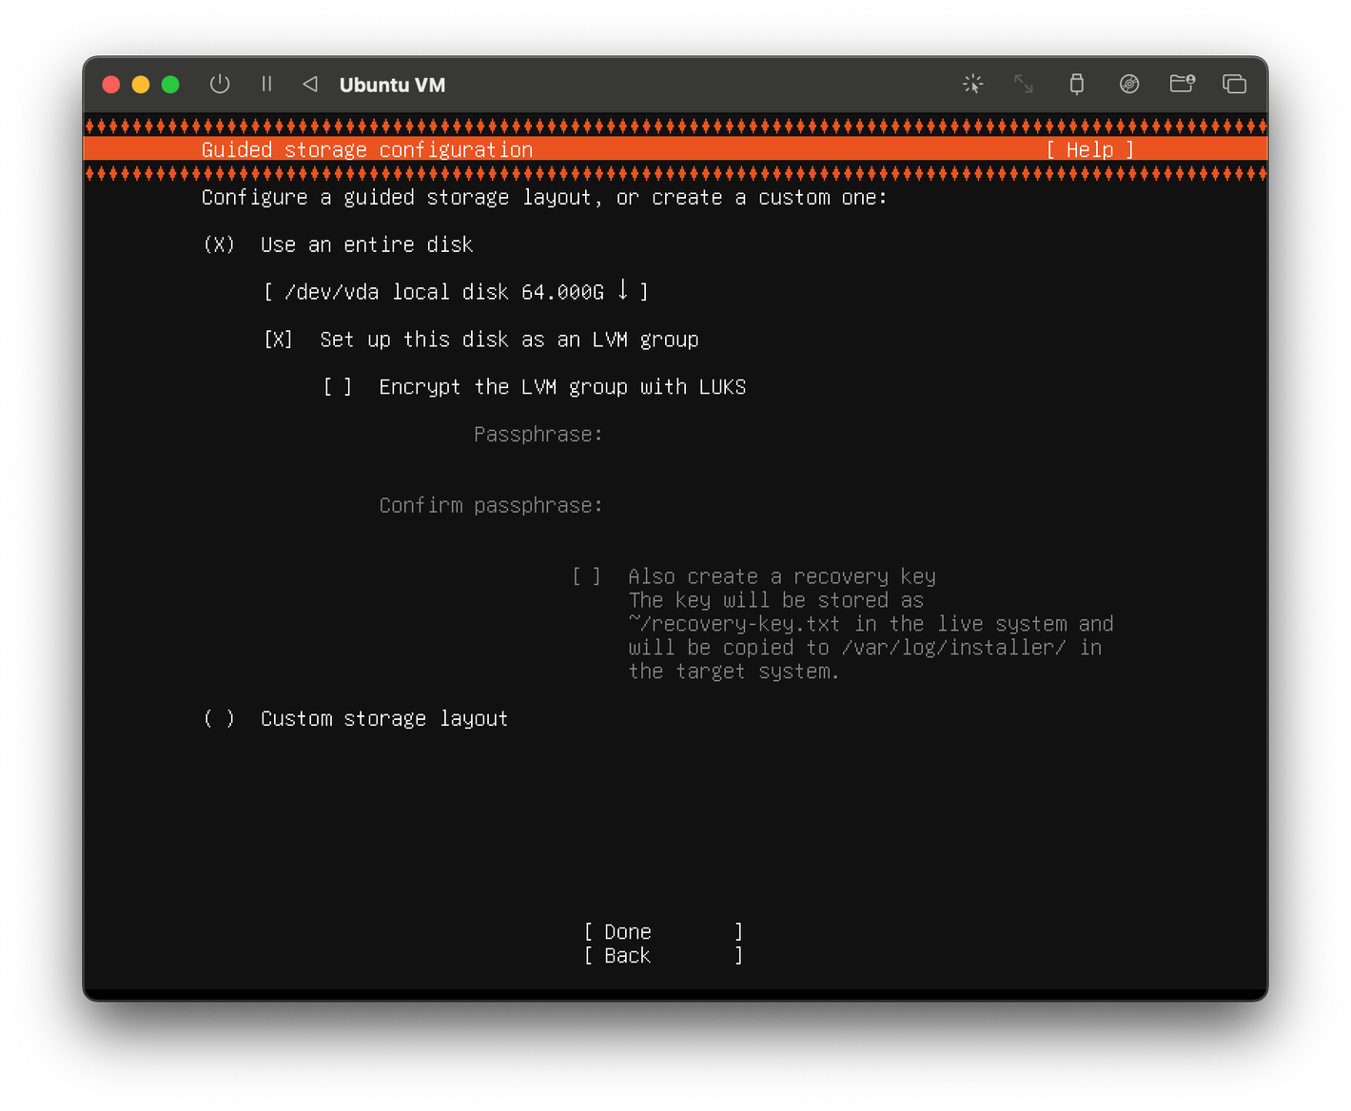Click the resize display arrows icon
Screen dimensions: 1351x1111
tap(1024, 84)
